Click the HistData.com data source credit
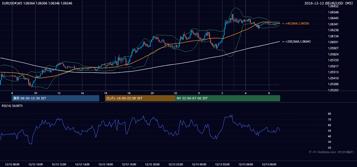 (331, 152)
